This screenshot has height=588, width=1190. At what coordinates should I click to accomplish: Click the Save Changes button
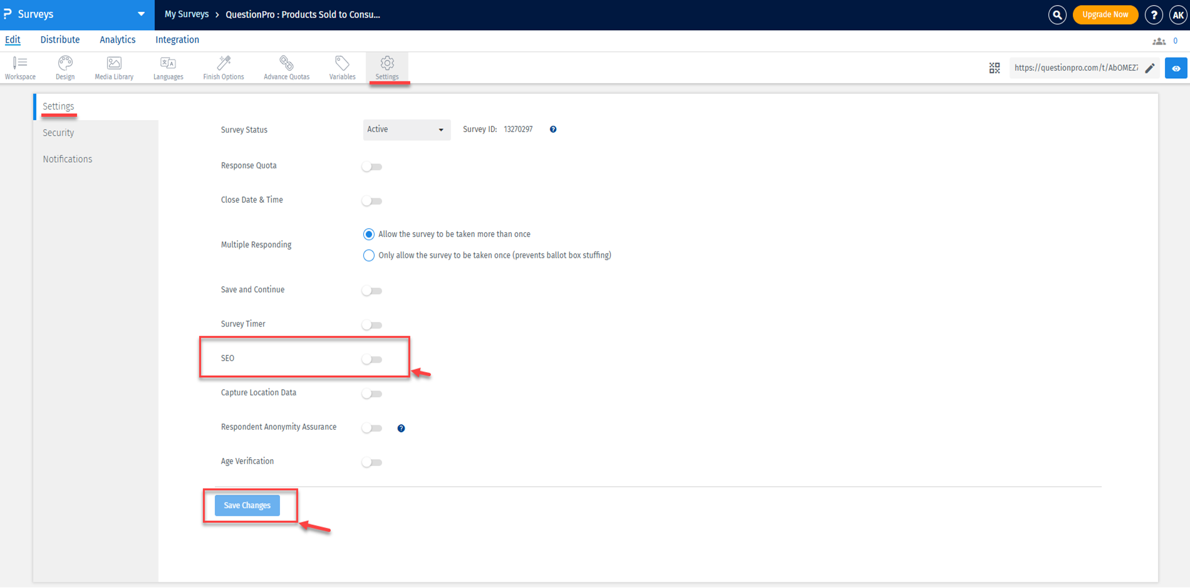[x=247, y=505]
